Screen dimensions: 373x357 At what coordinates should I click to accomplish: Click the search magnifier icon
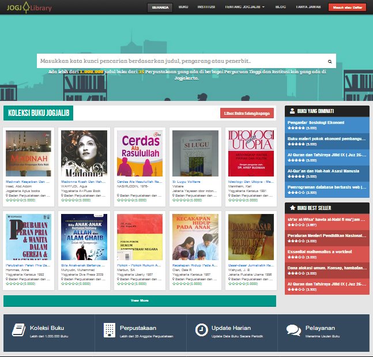coord(330,61)
